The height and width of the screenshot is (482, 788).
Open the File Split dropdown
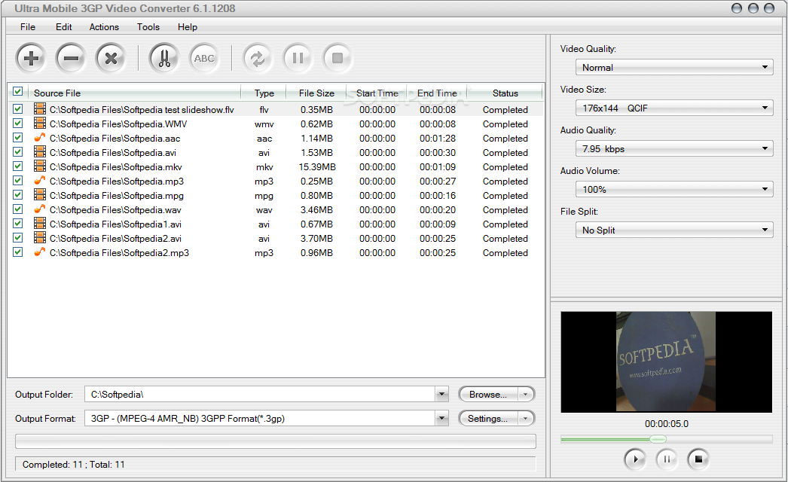[x=674, y=230]
